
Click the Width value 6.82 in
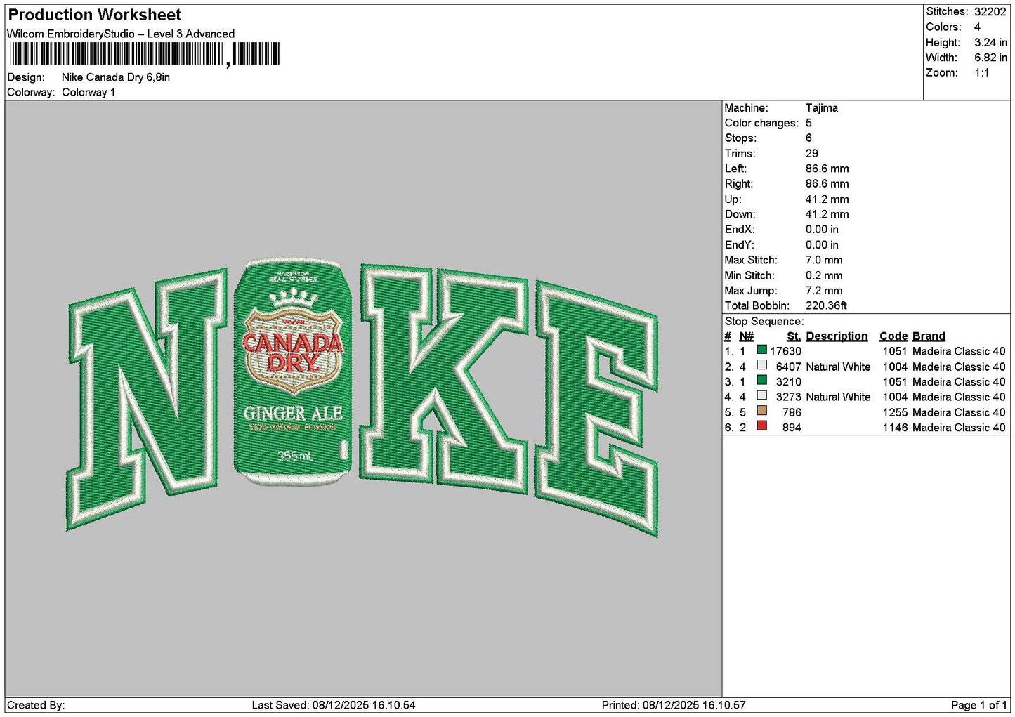point(990,58)
